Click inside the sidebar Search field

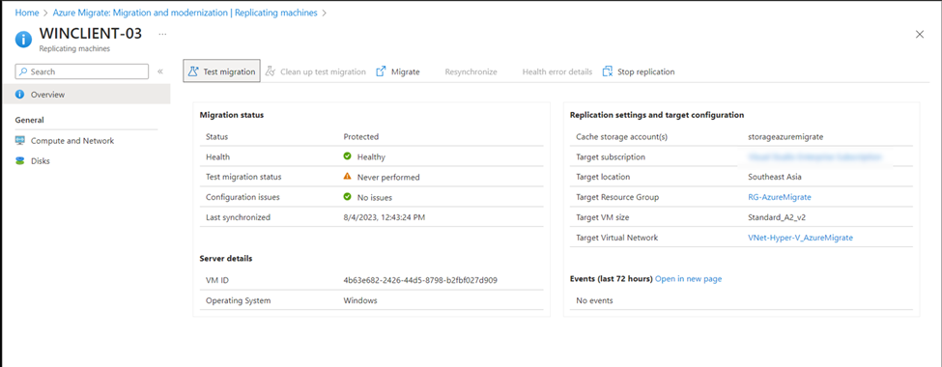coord(82,71)
